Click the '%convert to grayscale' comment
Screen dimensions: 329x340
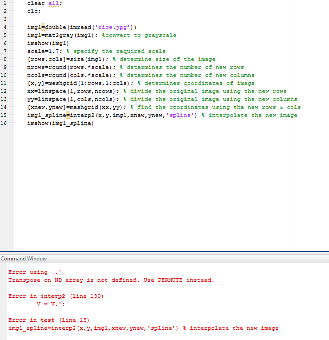(x=139, y=36)
